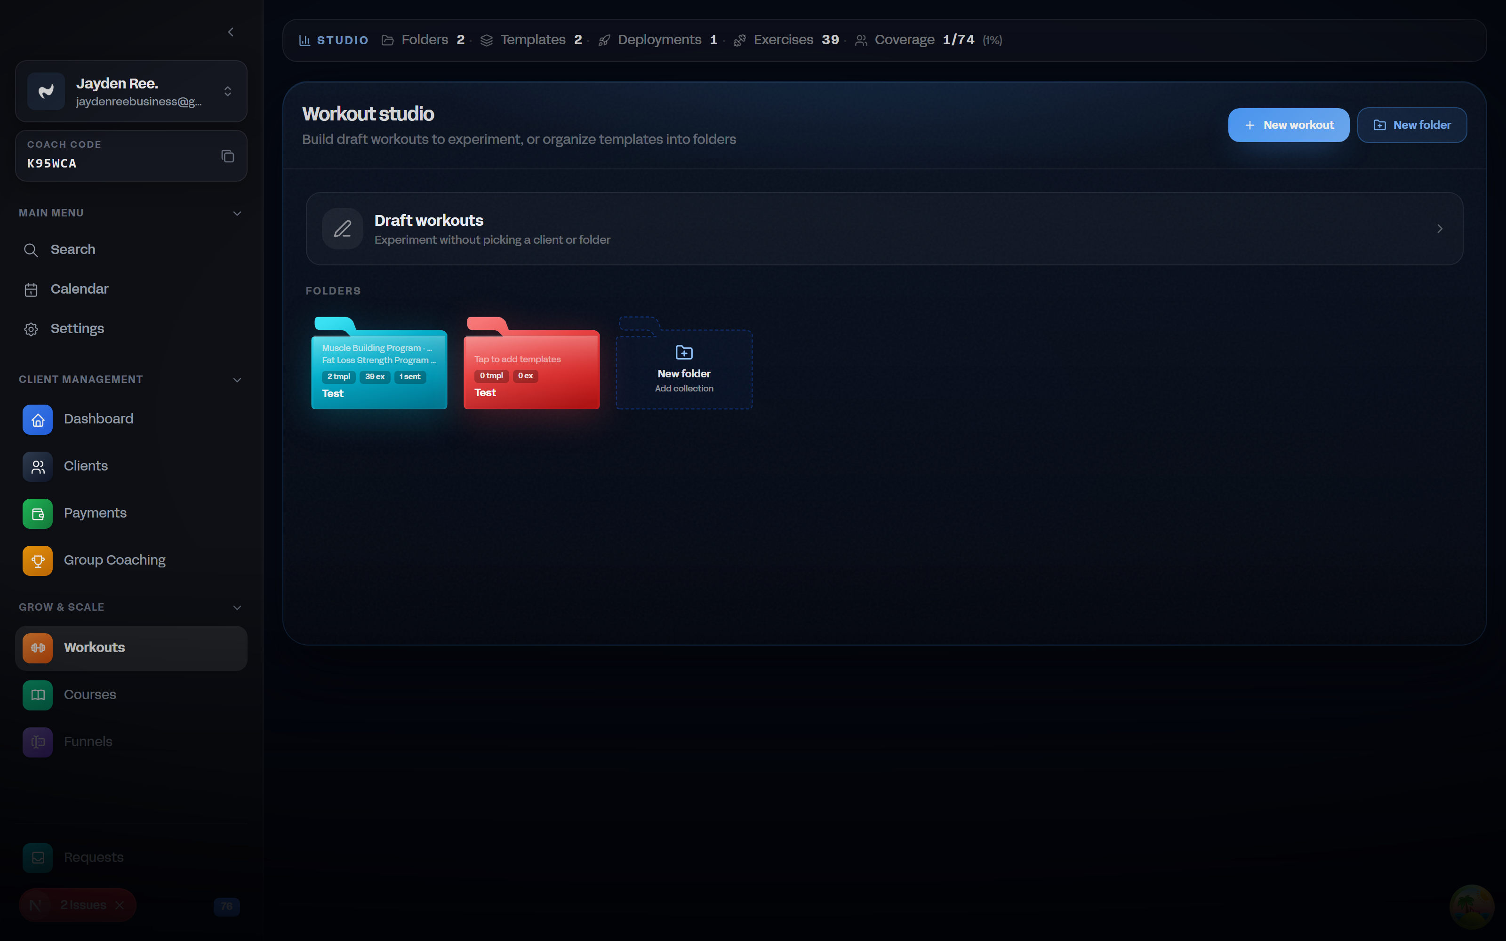The image size is (1506, 941).
Task: Click the Clients people icon
Action: (37, 467)
